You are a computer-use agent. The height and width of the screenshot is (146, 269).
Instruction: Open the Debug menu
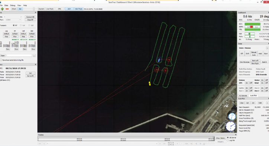click(x=13, y=5)
